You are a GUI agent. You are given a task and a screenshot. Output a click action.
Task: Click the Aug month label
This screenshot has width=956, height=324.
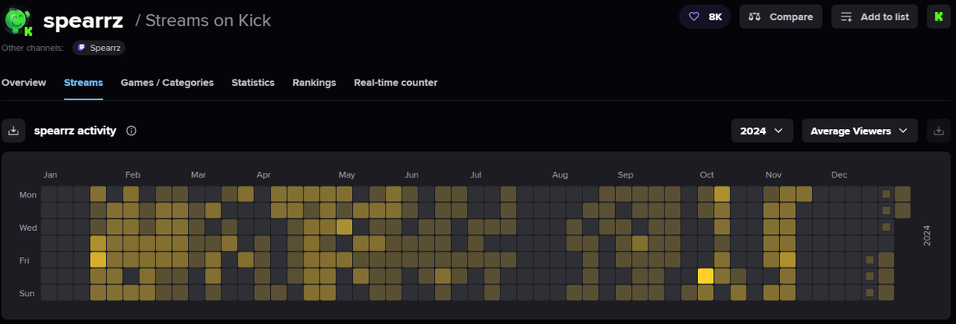click(x=559, y=174)
